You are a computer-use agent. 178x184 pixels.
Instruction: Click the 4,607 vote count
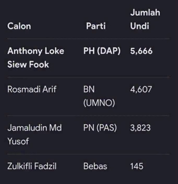[141, 90]
